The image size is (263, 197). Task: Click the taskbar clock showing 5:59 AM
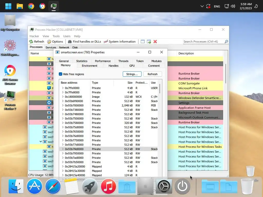tap(246, 6)
